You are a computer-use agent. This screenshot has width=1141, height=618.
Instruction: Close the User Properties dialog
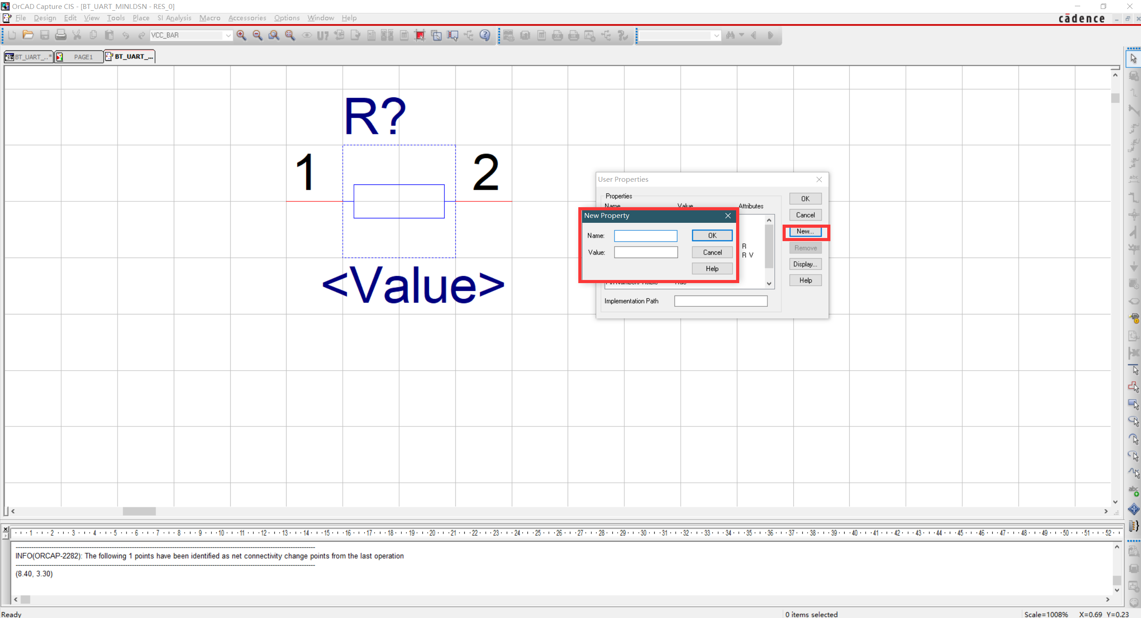819,180
